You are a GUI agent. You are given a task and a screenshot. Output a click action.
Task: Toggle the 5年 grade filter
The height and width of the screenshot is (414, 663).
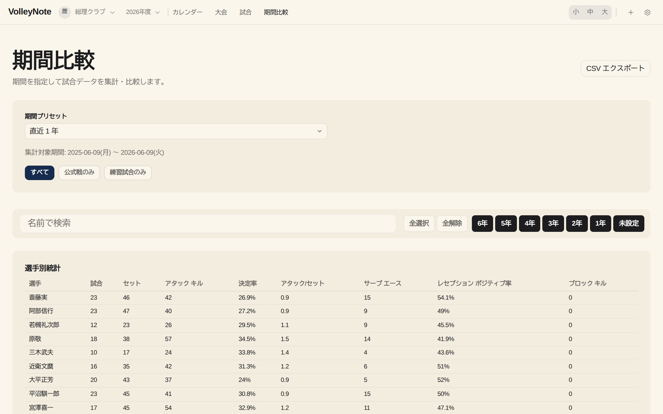click(x=506, y=223)
